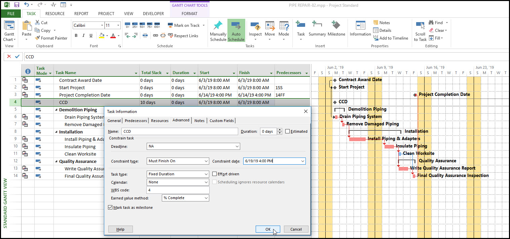Select the Format Painter tool
Image resolution: width=510 pixels, height=239 pixels.
[51, 38]
